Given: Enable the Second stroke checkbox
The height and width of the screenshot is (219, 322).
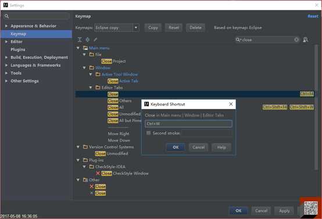Looking at the screenshot, I should 148,133.
